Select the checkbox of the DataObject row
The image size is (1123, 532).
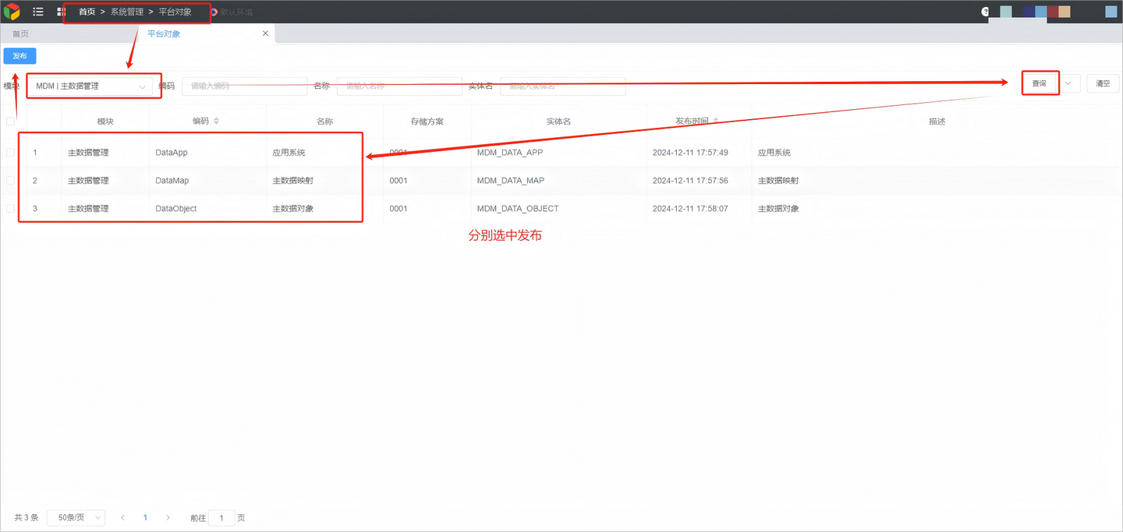click(x=11, y=208)
